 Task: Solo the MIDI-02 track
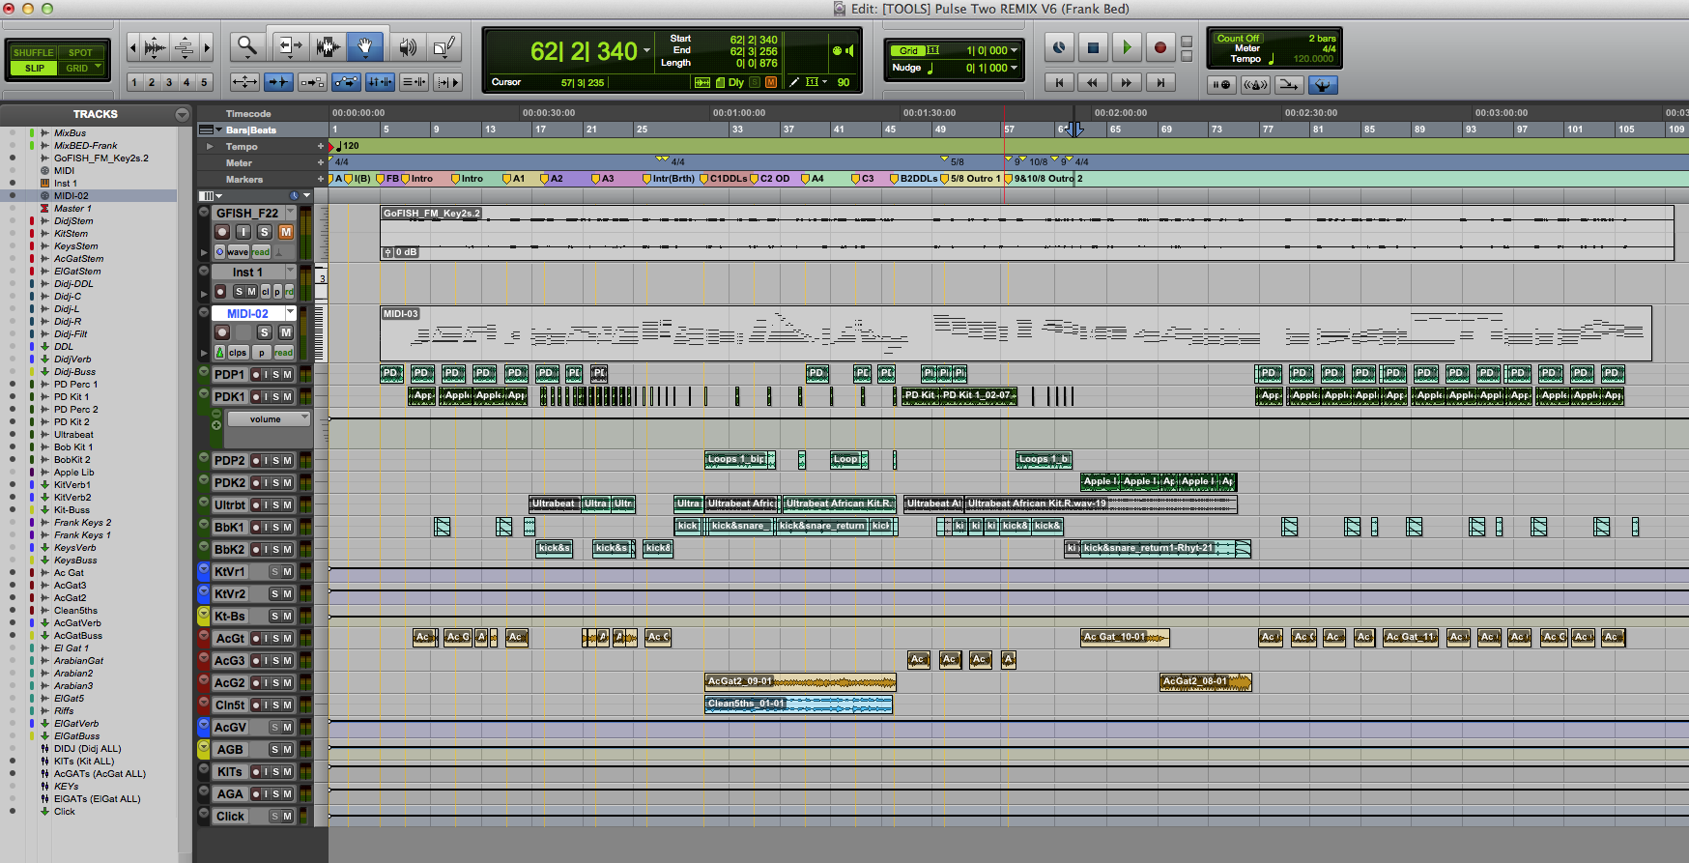tap(264, 332)
